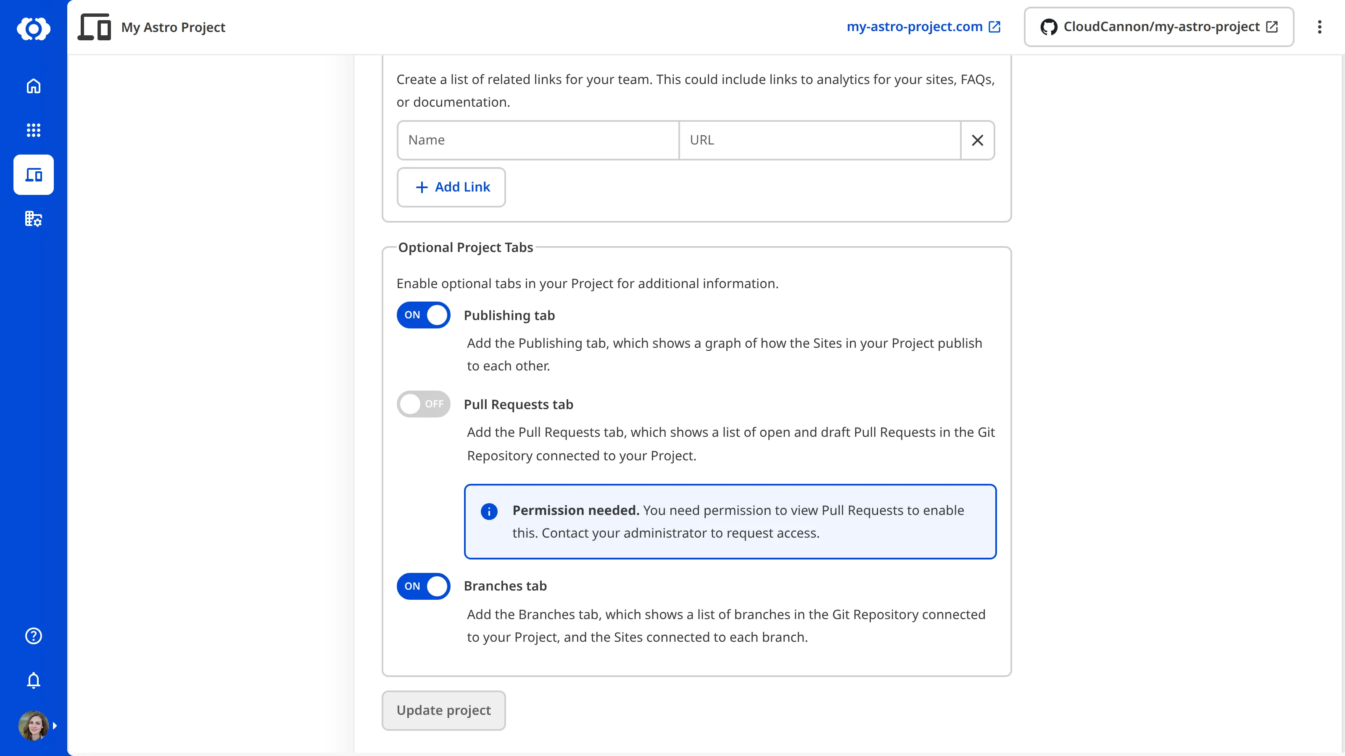This screenshot has height=756, width=1345.
Task: Toggle off the Branches tab switch
Action: coord(423,586)
